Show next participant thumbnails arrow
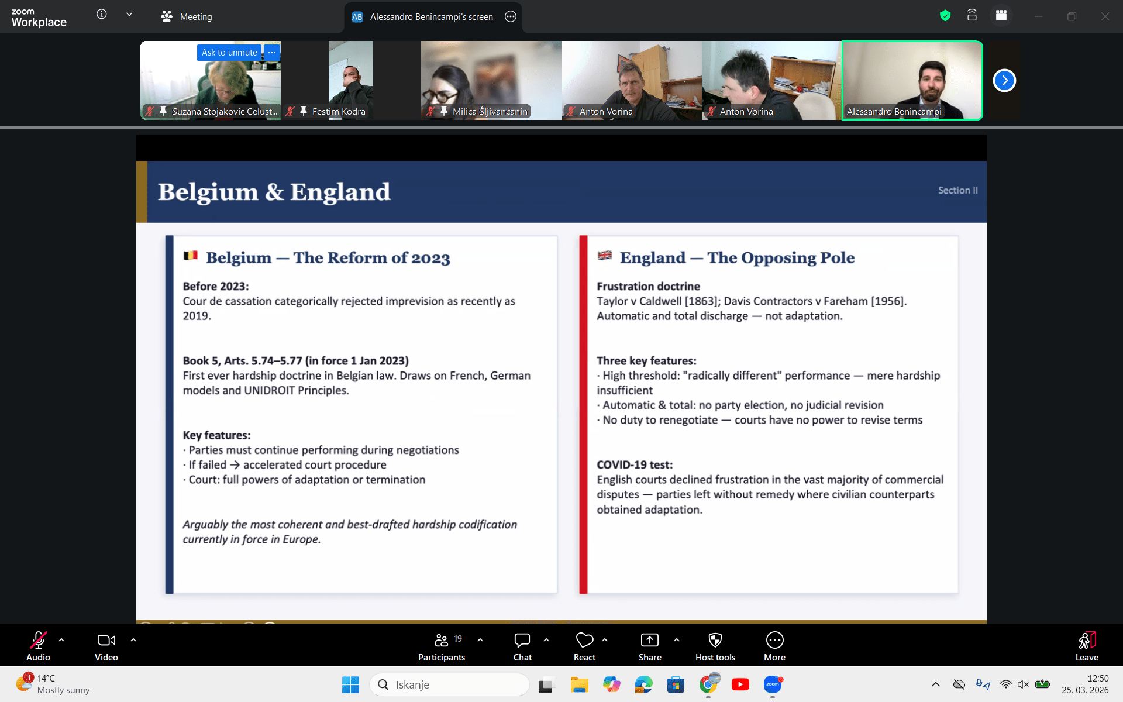Viewport: 1123px width, 702px height. point(1004,80)
